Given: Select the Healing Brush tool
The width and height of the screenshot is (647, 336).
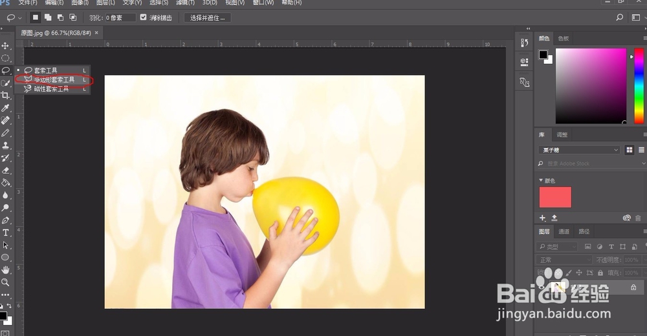Looking at the screenshot, I should coord(5,120).
